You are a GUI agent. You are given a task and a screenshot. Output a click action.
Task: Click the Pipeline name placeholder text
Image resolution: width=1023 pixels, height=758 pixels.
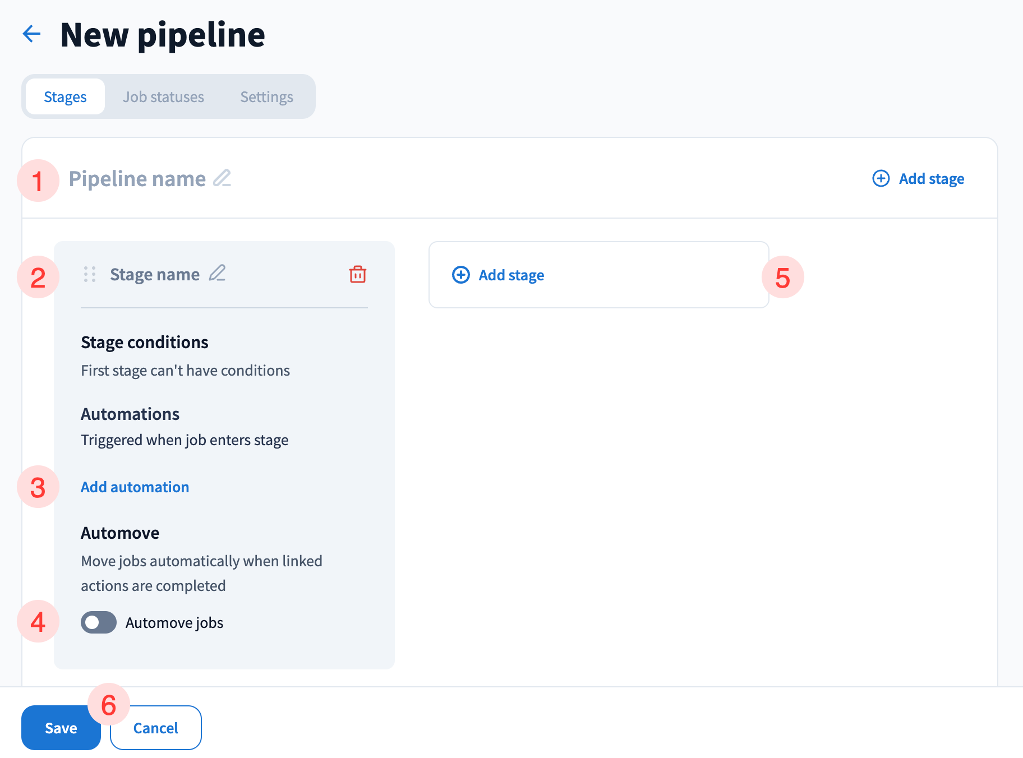click(137, 179)
